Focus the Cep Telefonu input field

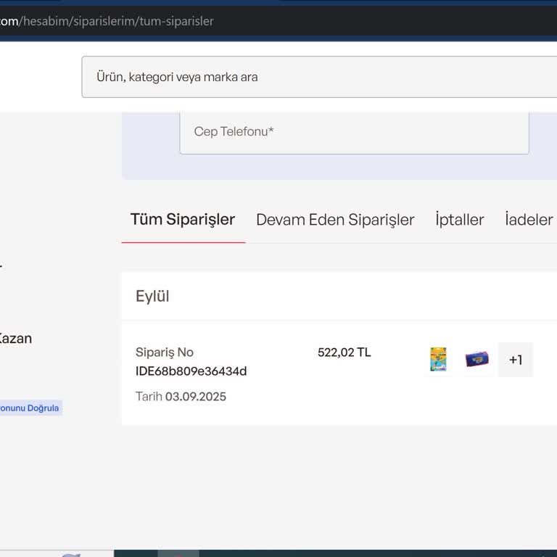[x=354, y=132]
